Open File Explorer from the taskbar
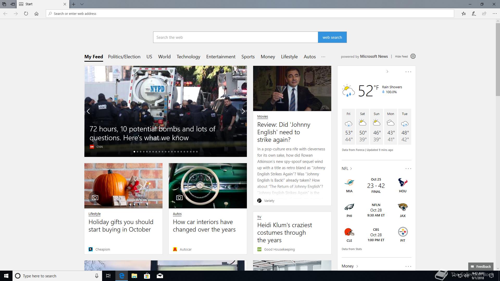The image size is (500, 281). pos(134,276)
